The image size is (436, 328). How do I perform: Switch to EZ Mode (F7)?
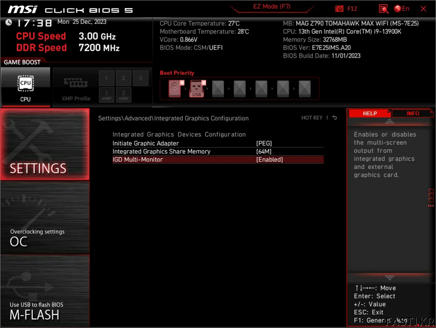(272, 6)
